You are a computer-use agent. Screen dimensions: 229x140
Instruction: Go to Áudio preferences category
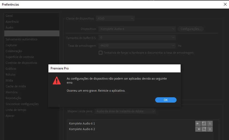point(32,28)
